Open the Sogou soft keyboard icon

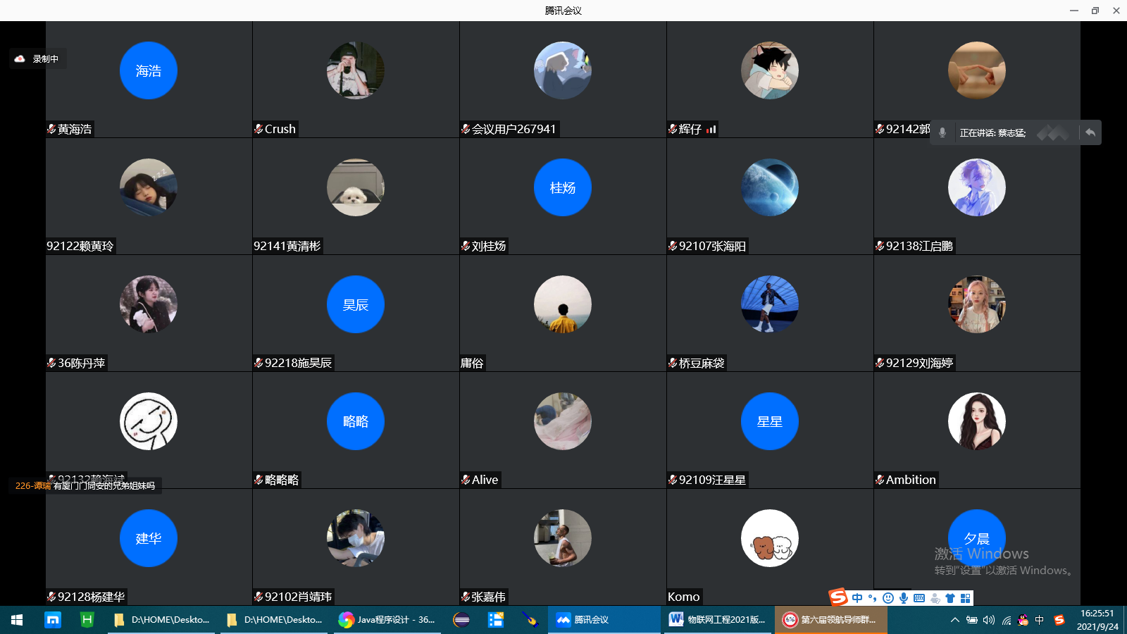[919, 598]
